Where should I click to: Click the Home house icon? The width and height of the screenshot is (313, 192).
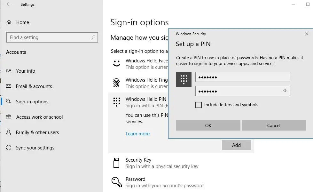click(x=9, y=22)
